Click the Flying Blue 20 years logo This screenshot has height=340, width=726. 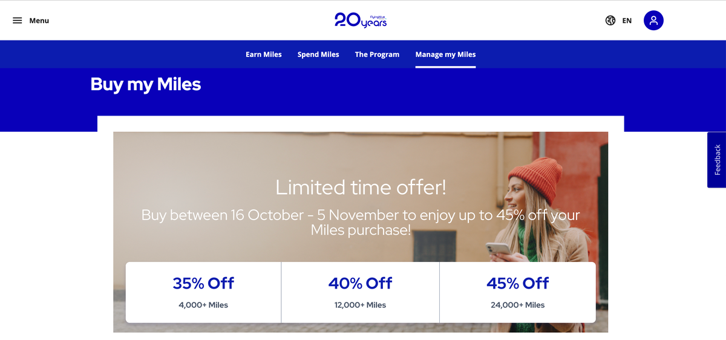[361, 20]
